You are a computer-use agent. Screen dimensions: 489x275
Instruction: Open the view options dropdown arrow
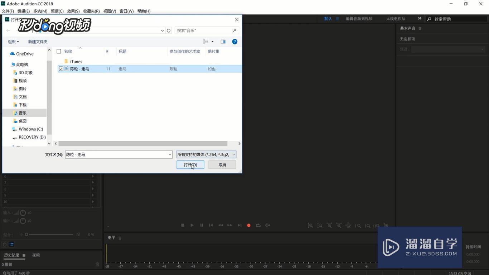tap(212, 42)
